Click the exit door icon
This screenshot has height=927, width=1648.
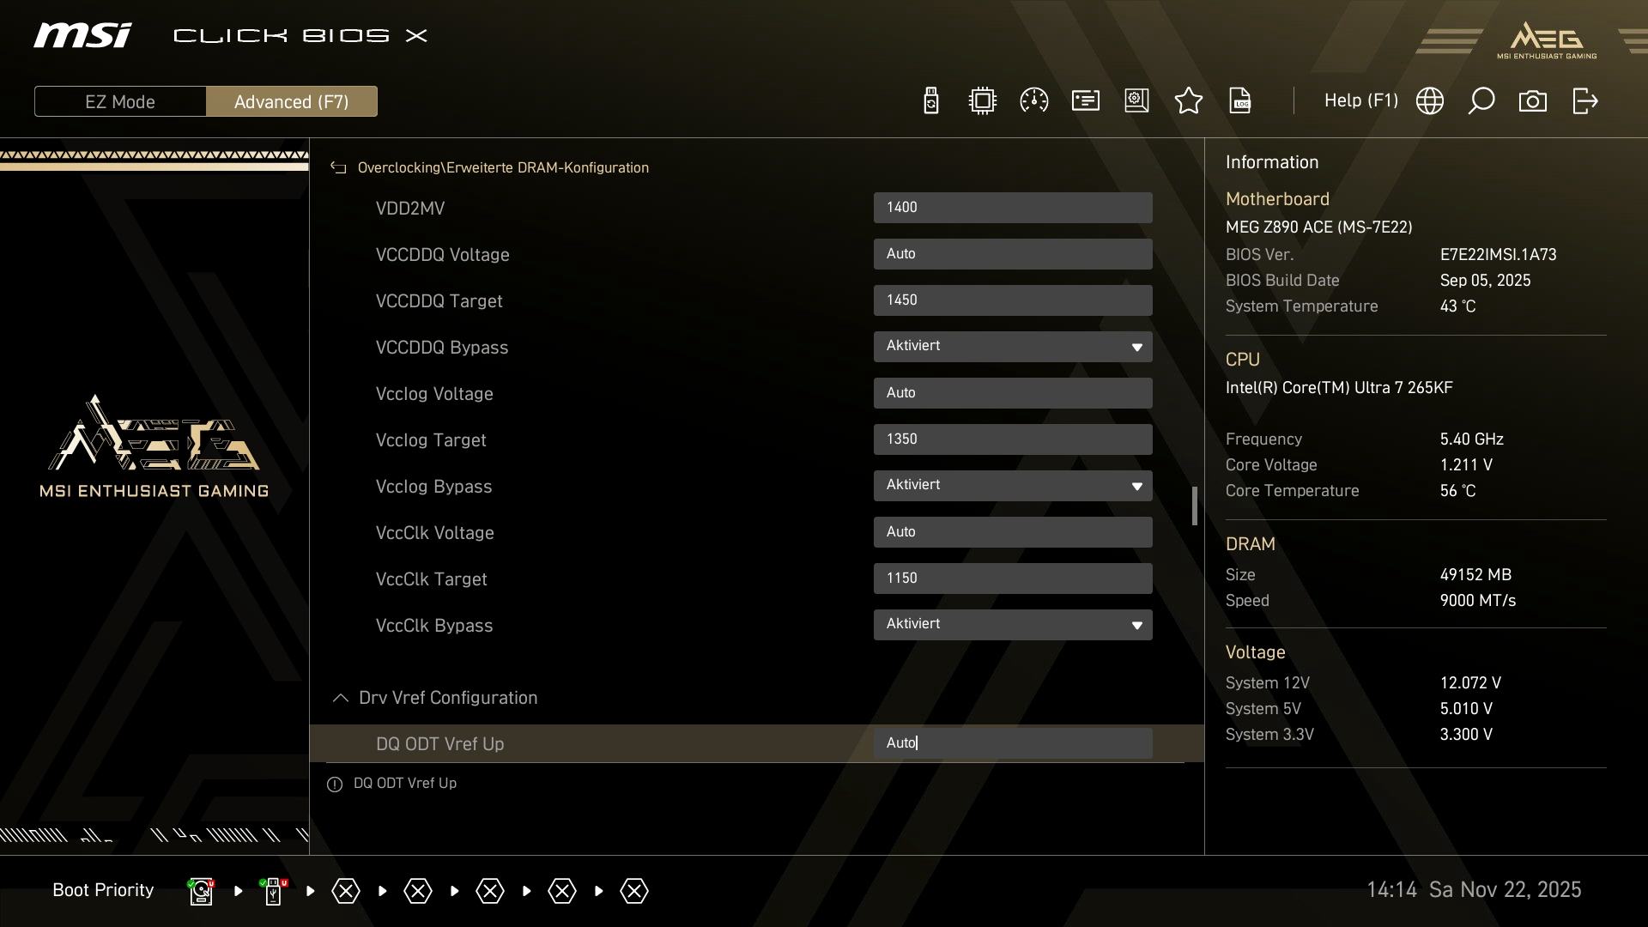[1584, 101]
